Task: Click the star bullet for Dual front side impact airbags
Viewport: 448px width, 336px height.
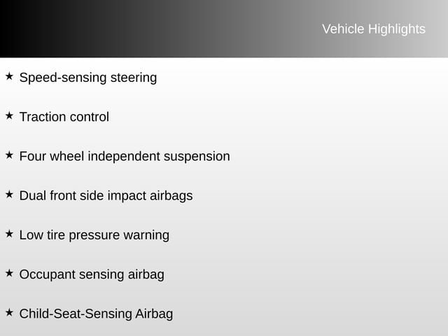Action: (9, 195)
